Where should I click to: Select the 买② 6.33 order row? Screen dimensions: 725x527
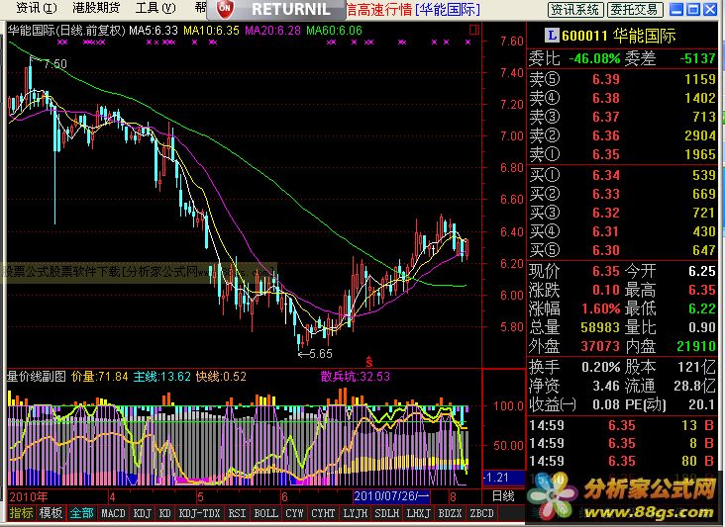(622, 194)
